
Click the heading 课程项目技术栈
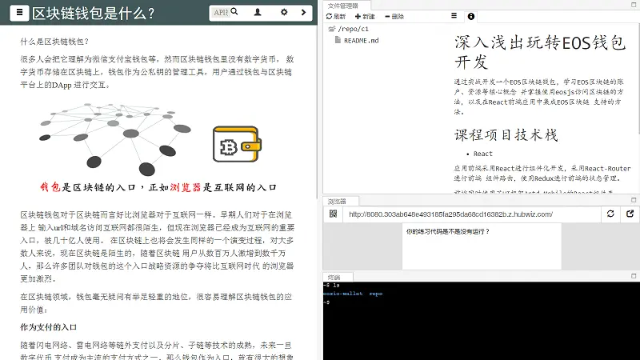pos(506,135)
